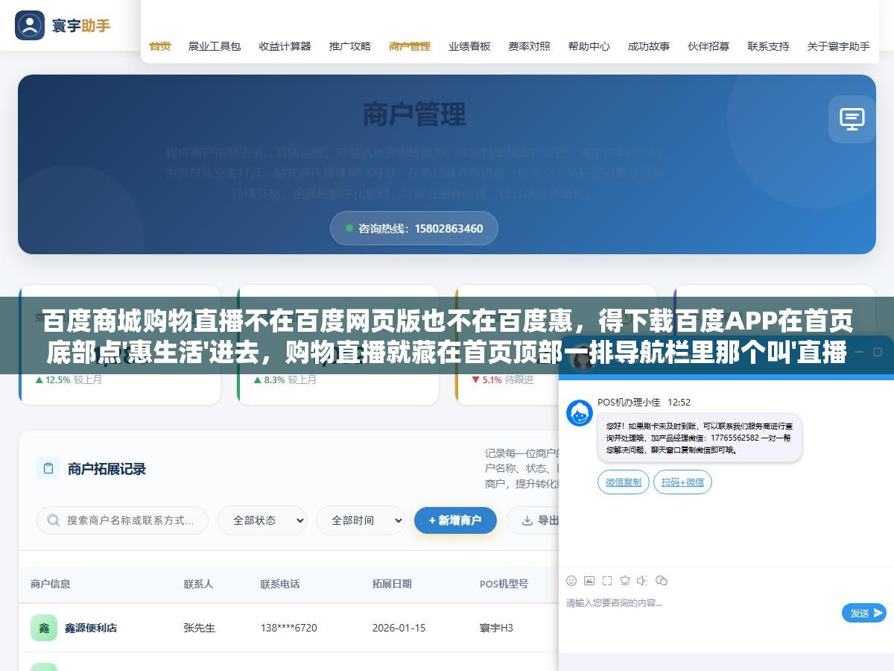Click the 联系电话 column header

[x=280, y=584]
